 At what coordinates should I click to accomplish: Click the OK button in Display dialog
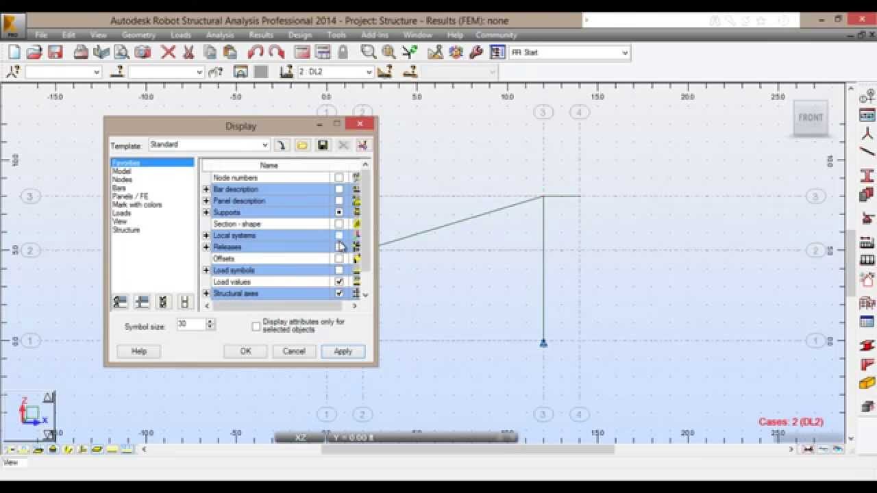click(245, 351)
